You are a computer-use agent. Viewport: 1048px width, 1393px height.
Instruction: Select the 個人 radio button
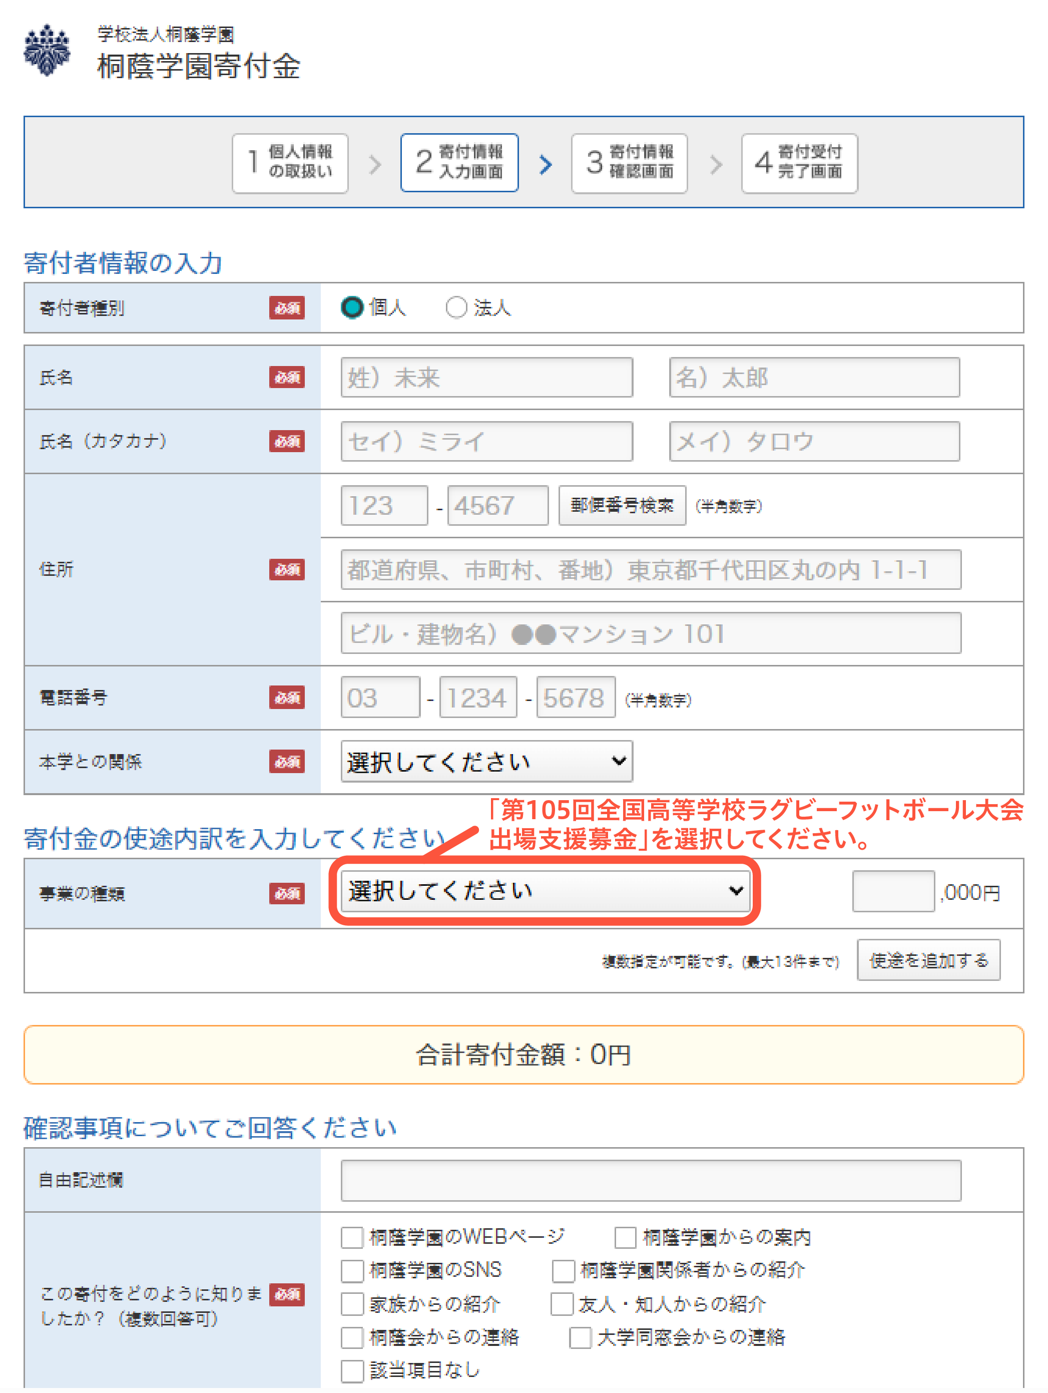[x=352, y=308]
